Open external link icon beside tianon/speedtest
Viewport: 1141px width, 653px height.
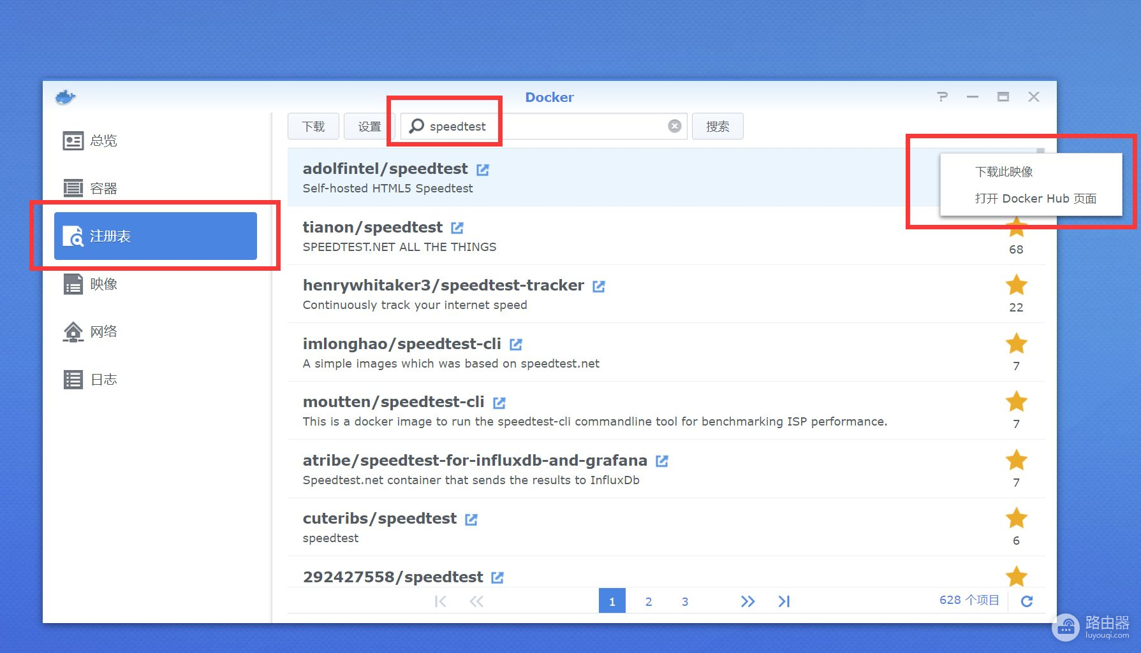[x=457, y=228]
